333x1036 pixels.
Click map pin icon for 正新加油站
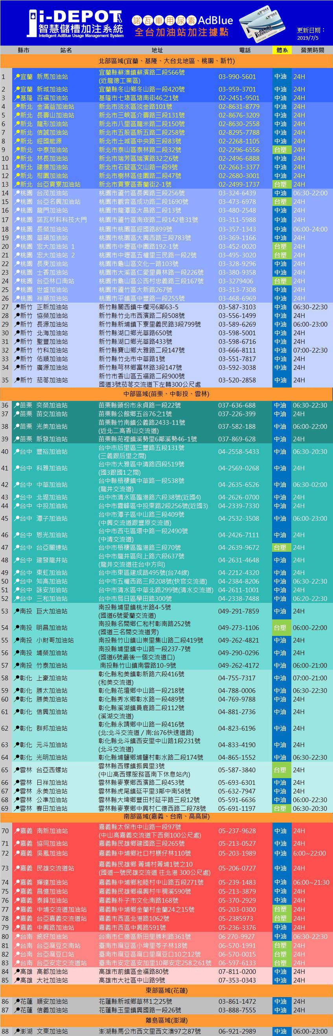[x=17, y=307]
